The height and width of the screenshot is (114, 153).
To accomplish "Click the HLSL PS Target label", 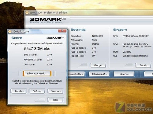I will click(x=78, y=52).
